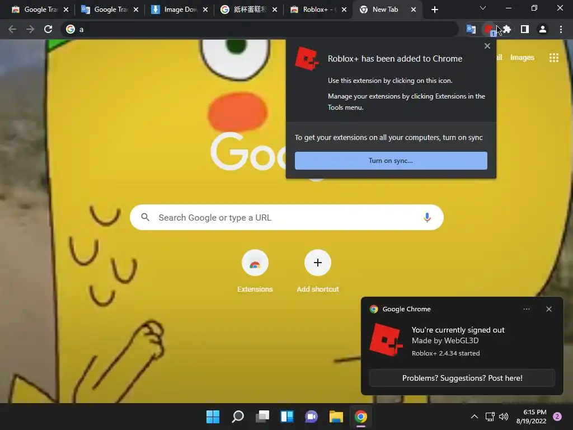The width and height of the screenshot is (573, 430).
Task: Close the Roblox+ added popup
Action: [x=487, y=46]
